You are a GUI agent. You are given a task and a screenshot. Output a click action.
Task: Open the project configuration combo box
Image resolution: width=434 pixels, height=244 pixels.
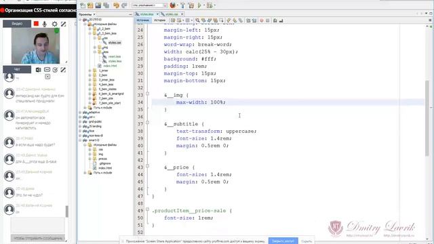coord(149,5)
